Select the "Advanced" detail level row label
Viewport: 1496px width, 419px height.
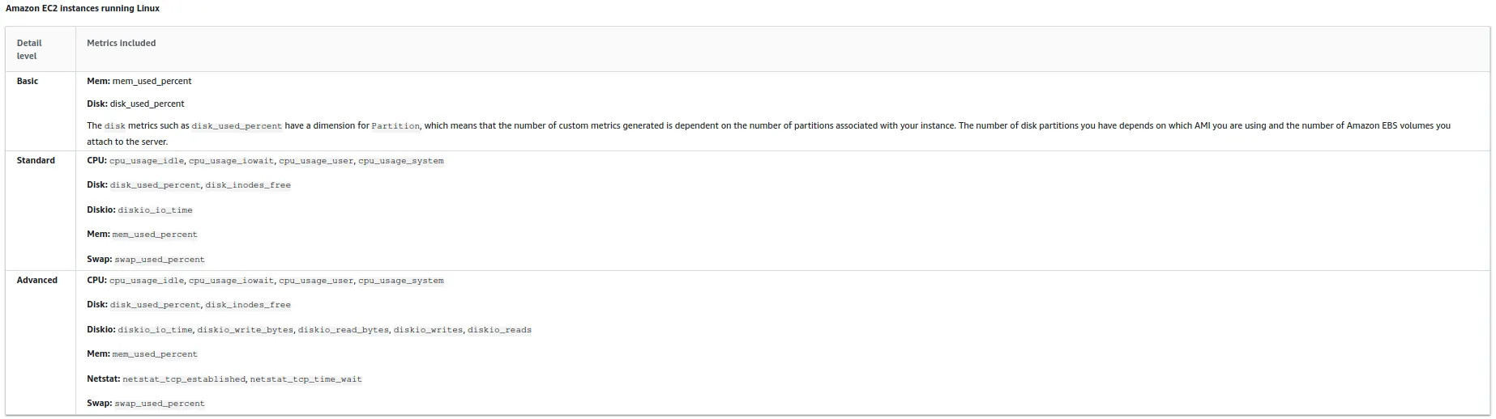point(37,280)
